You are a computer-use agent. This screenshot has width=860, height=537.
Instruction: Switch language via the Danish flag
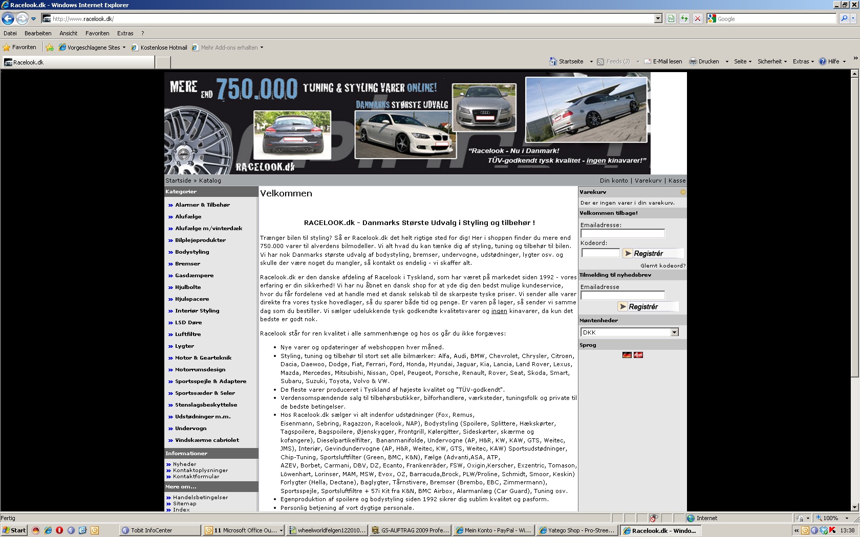[638, 355]
